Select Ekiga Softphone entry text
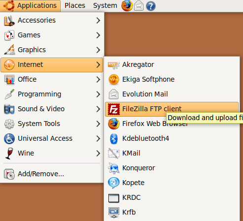243x221 pixels. pos(148,79)
